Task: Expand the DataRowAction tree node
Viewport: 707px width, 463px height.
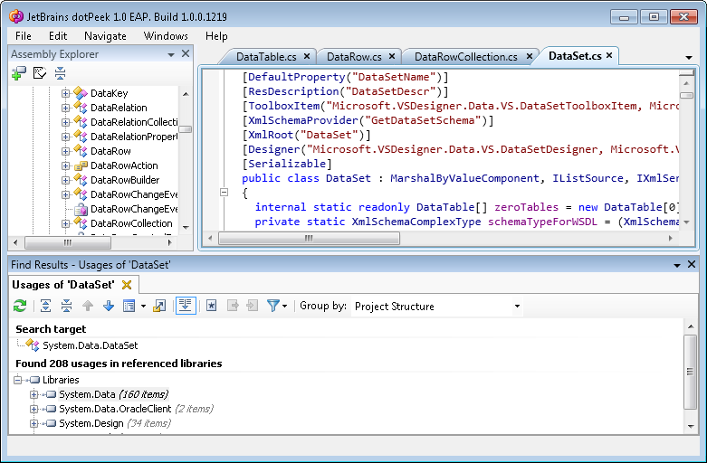Action: (66, 165)
